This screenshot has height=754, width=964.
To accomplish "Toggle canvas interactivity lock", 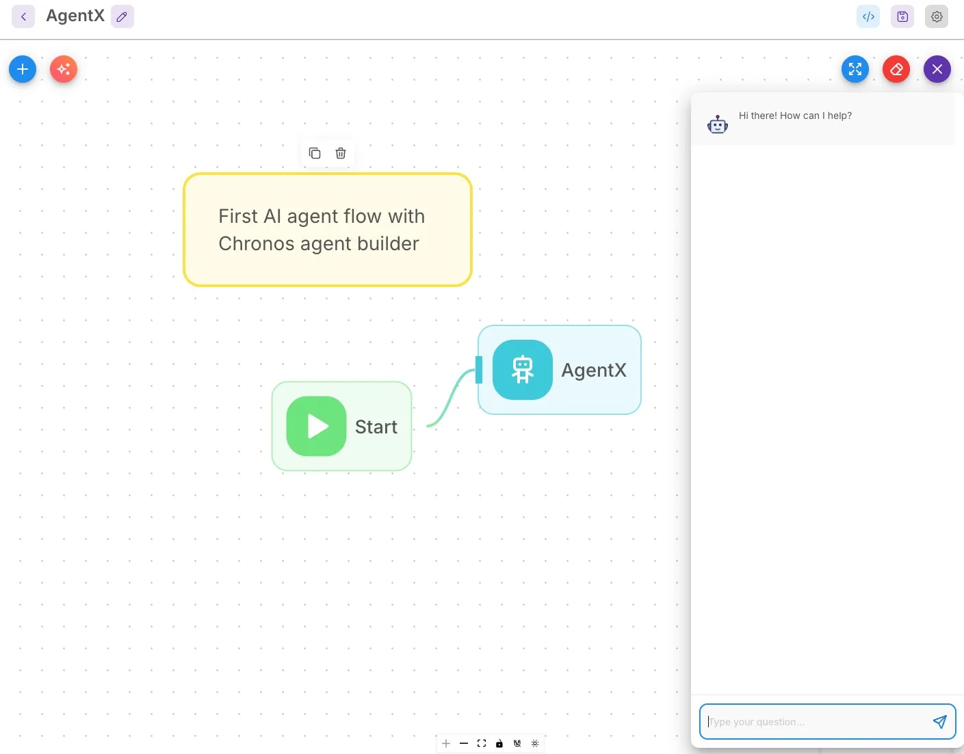I will (499, 743).
